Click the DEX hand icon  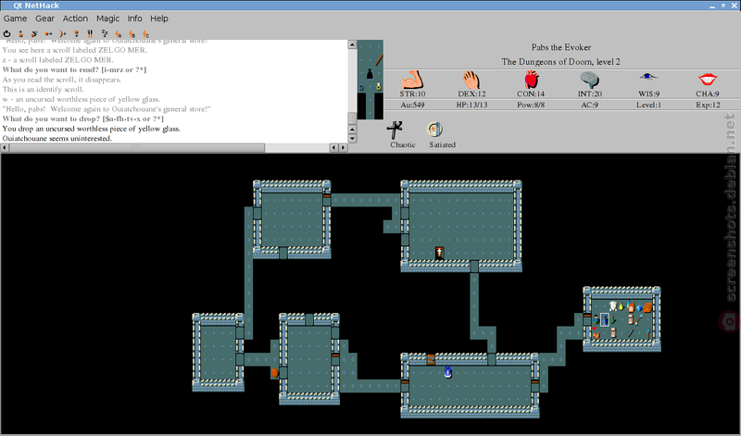click(471, 80)
